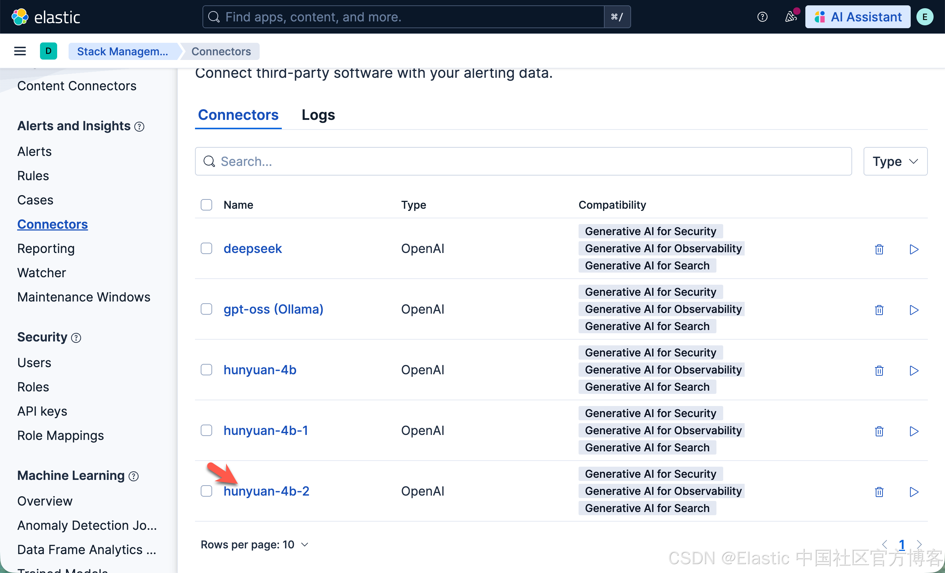Open Watcher in the sidebar
This screenshot has height=573, width=945.
pyautogui.click(x=41, y=273)
